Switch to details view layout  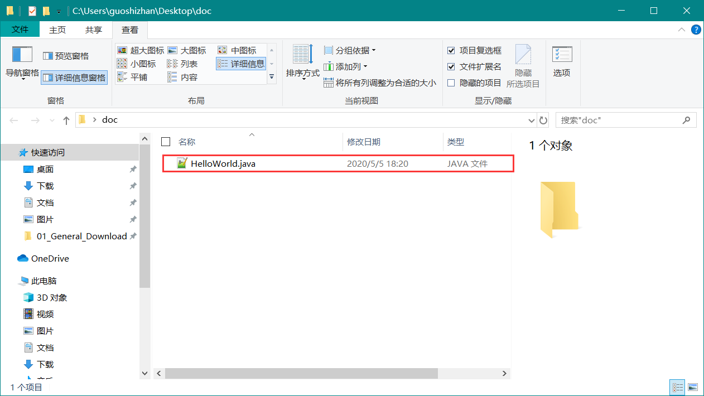tap(241, 64)
